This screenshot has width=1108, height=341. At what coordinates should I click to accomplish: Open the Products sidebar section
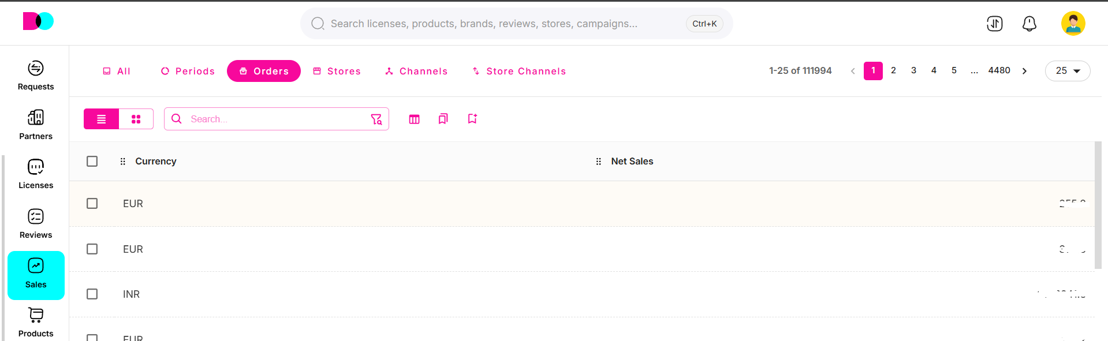click(x=36, y=323)
